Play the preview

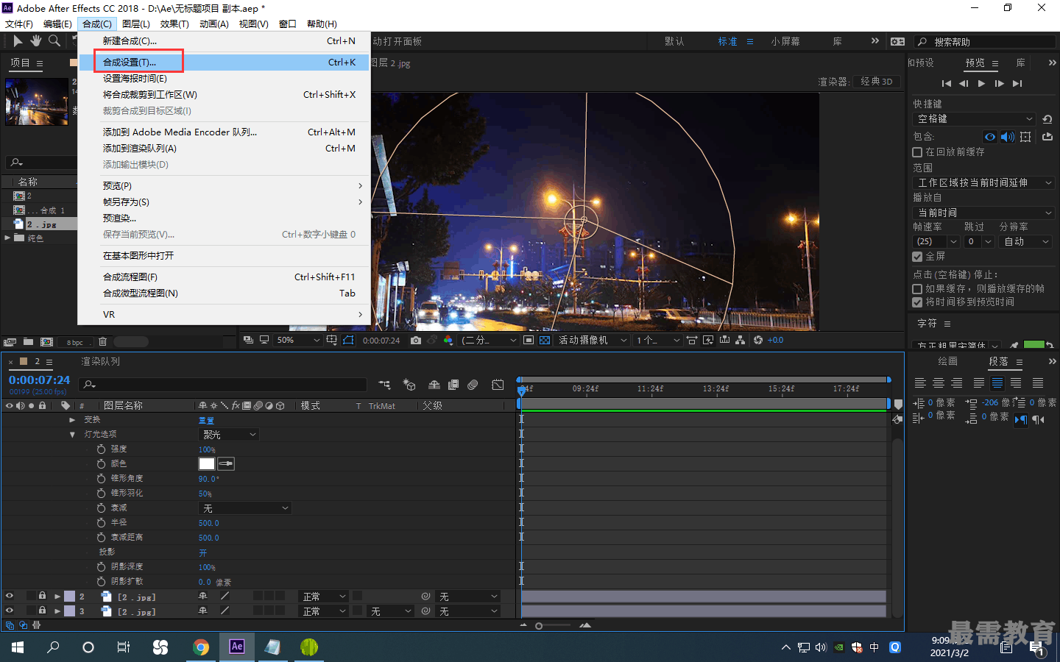coord(981,83)
